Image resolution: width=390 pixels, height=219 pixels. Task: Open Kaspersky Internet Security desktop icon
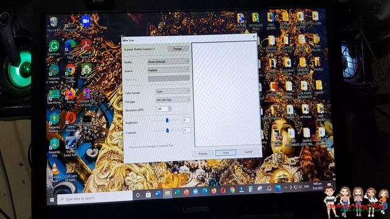tap(54, 74)
